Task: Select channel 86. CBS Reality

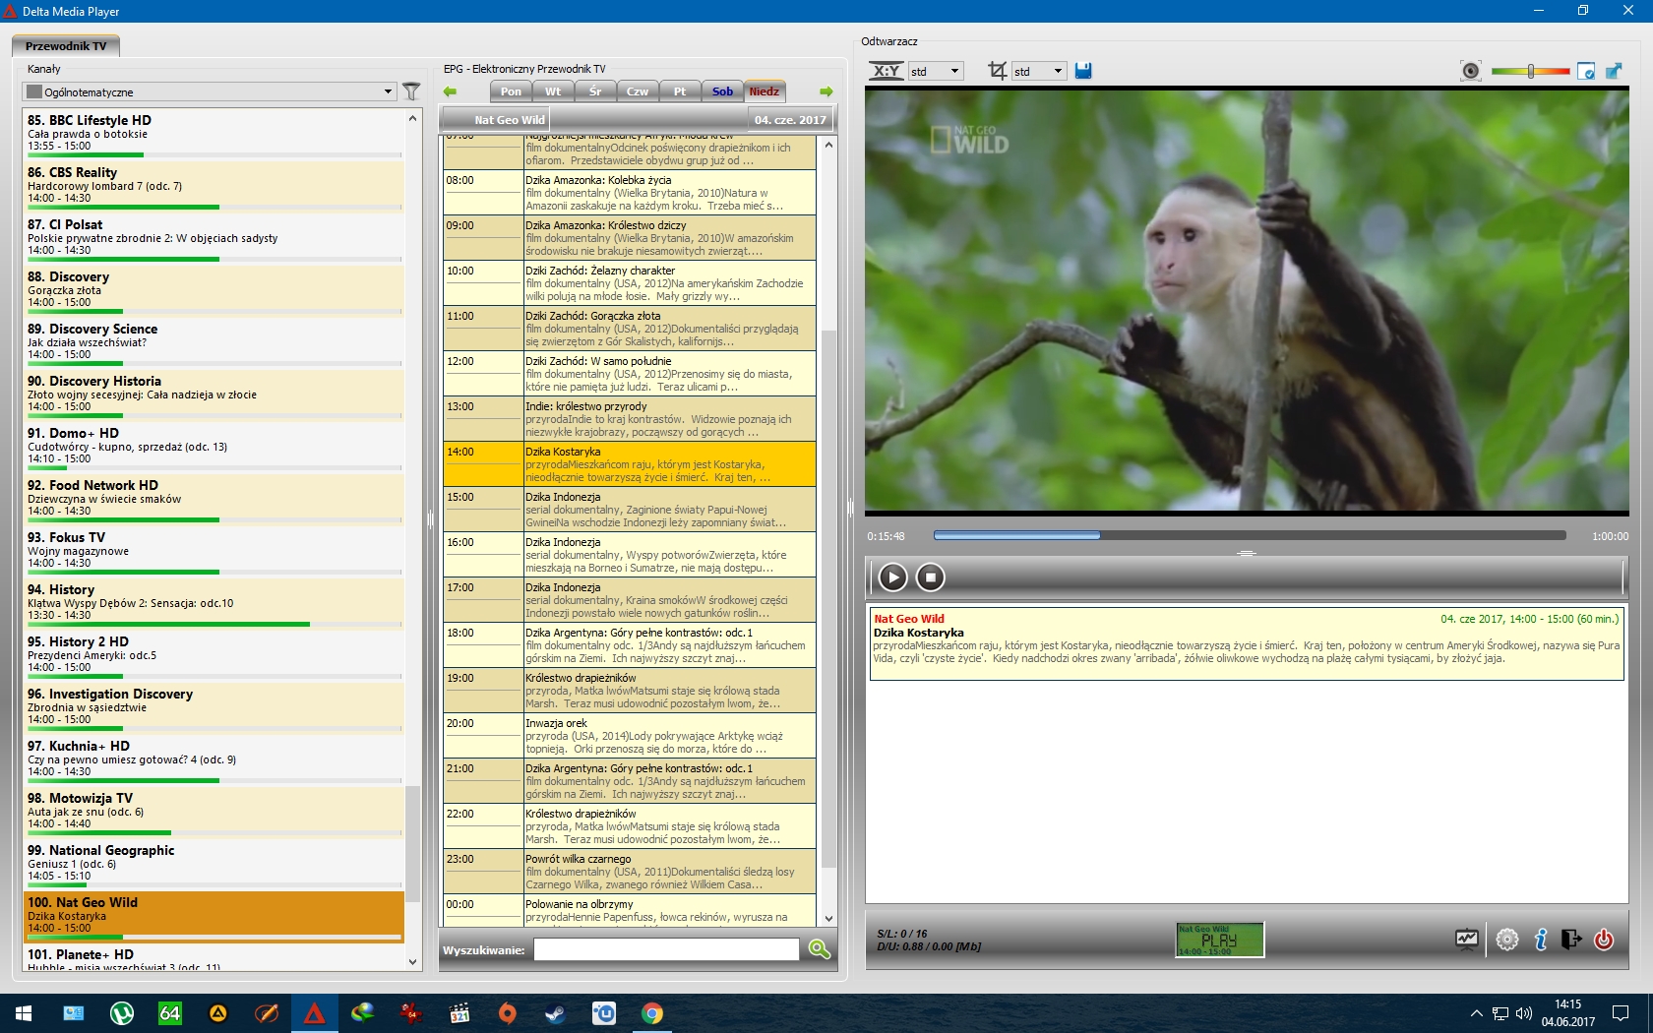Action: [x=214, y=185]
